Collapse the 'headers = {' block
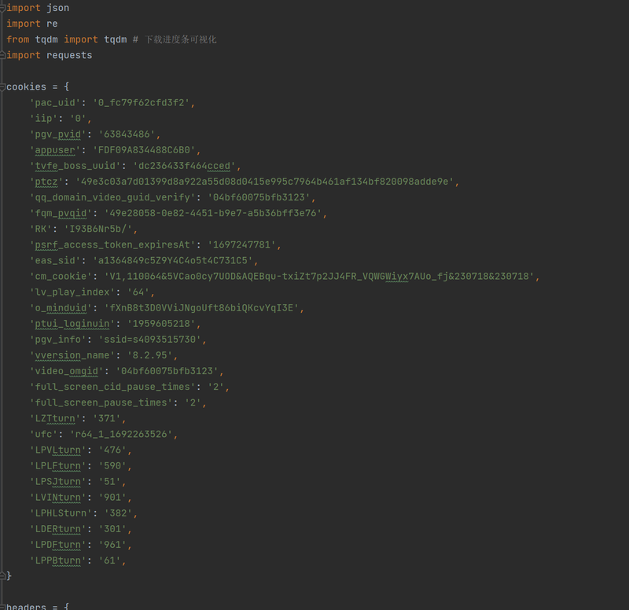Screen dimensions: 629x610 tap(2, 607)
